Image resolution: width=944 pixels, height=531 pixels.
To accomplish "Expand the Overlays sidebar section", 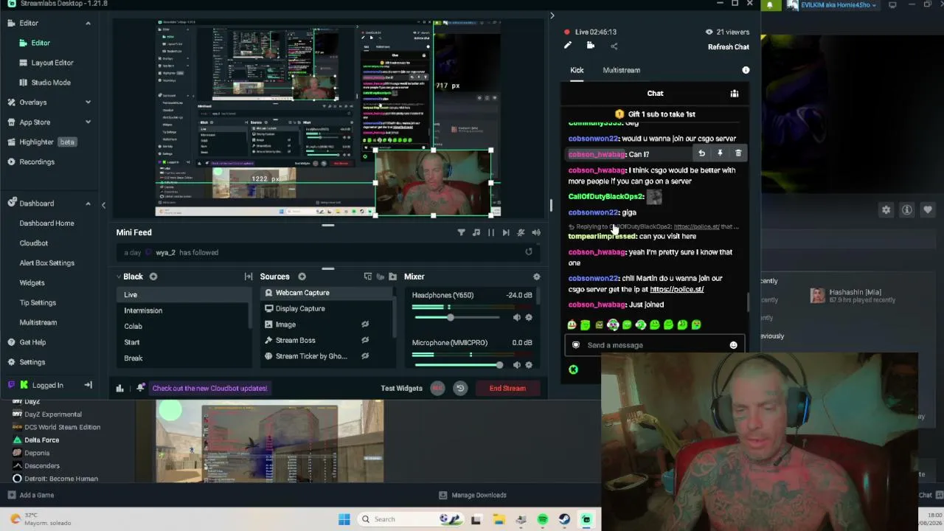I will 88,102.
